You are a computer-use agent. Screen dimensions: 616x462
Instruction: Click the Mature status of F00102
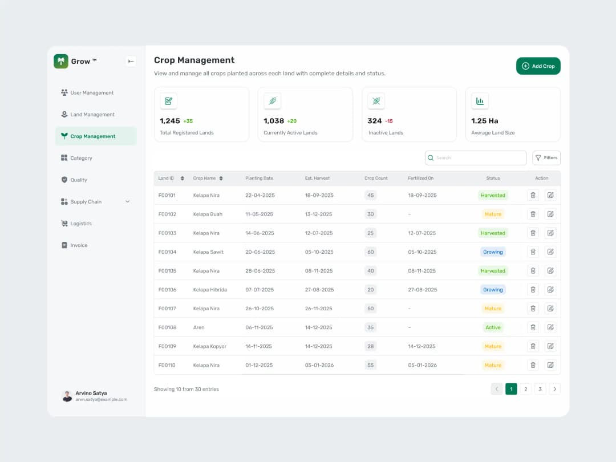pos(493,214)
